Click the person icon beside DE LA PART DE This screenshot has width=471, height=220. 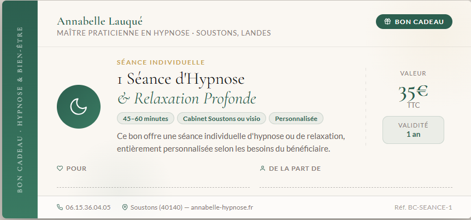pos(262,169)
